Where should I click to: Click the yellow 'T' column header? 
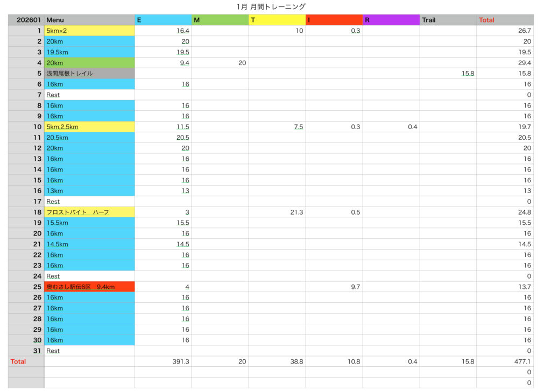(277, 20)
